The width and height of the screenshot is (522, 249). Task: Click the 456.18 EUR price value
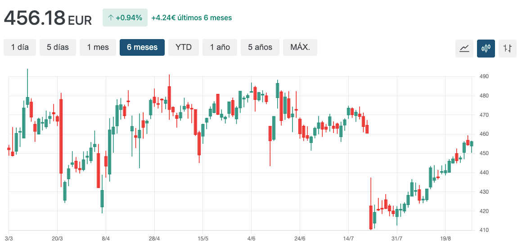48,18
